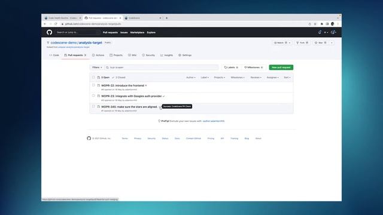Expand the Assignee filter dropdown

tap(272, 78)
